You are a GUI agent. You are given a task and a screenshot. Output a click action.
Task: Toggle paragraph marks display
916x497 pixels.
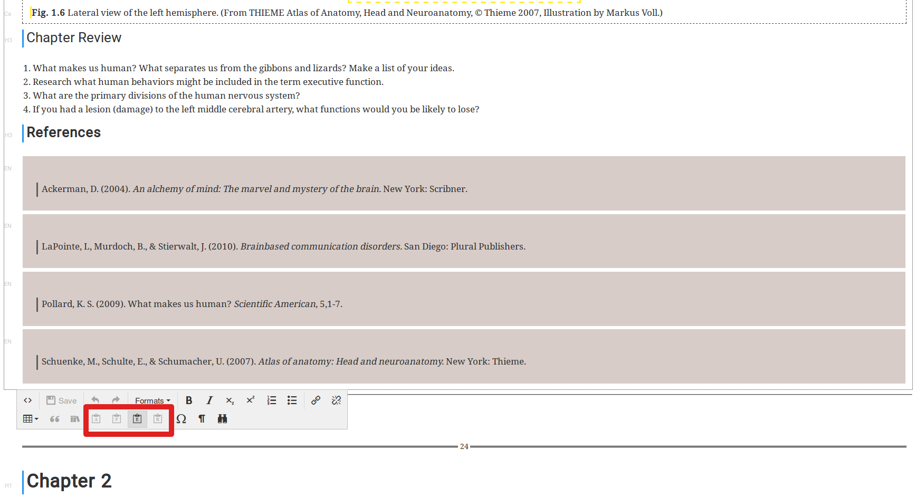tap(202, 419)
